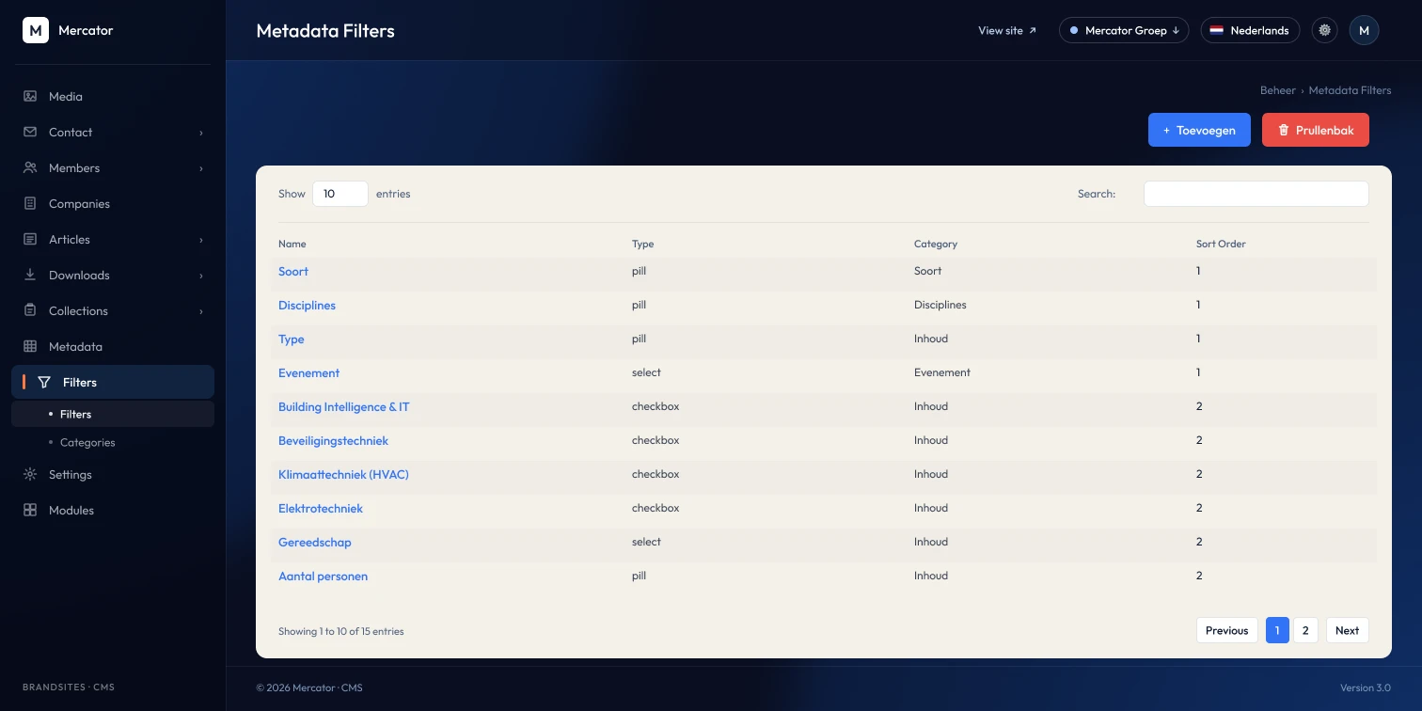Select page 1 pagination button
This screenshot has height=711, width=1422.
pyautogui.click(x=1277, y=630)
